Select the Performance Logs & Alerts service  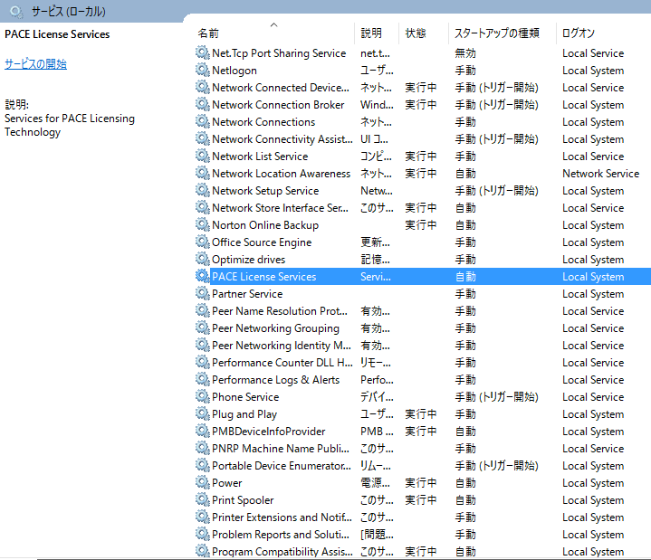[275, 380]
